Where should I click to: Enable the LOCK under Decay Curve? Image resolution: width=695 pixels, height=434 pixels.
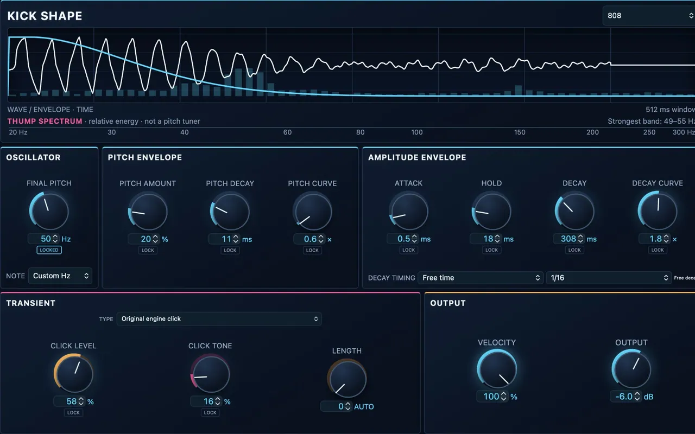pos(658,251)
